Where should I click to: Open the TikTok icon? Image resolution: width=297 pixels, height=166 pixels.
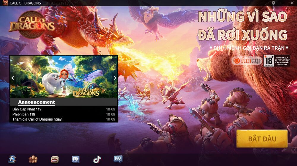[x=97, y=159]
